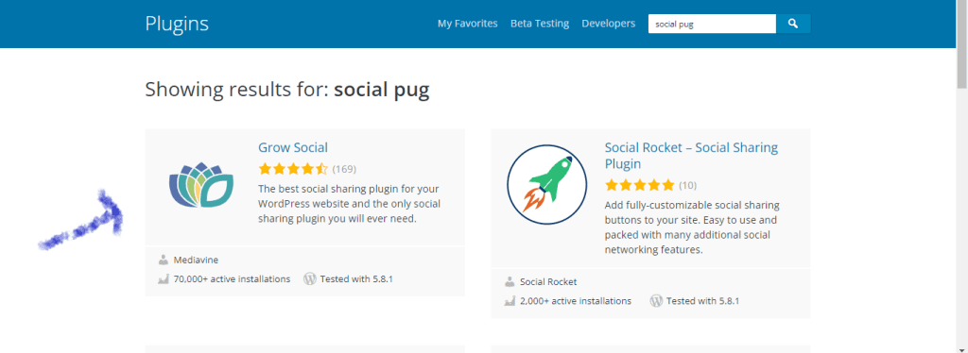Click the Grow Social star rating
This screenshot has width=968, height=353.
point(293,169)
